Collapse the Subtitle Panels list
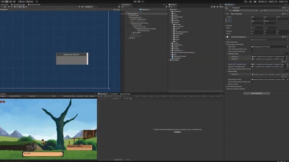289x162 pixels. point(227,54)
